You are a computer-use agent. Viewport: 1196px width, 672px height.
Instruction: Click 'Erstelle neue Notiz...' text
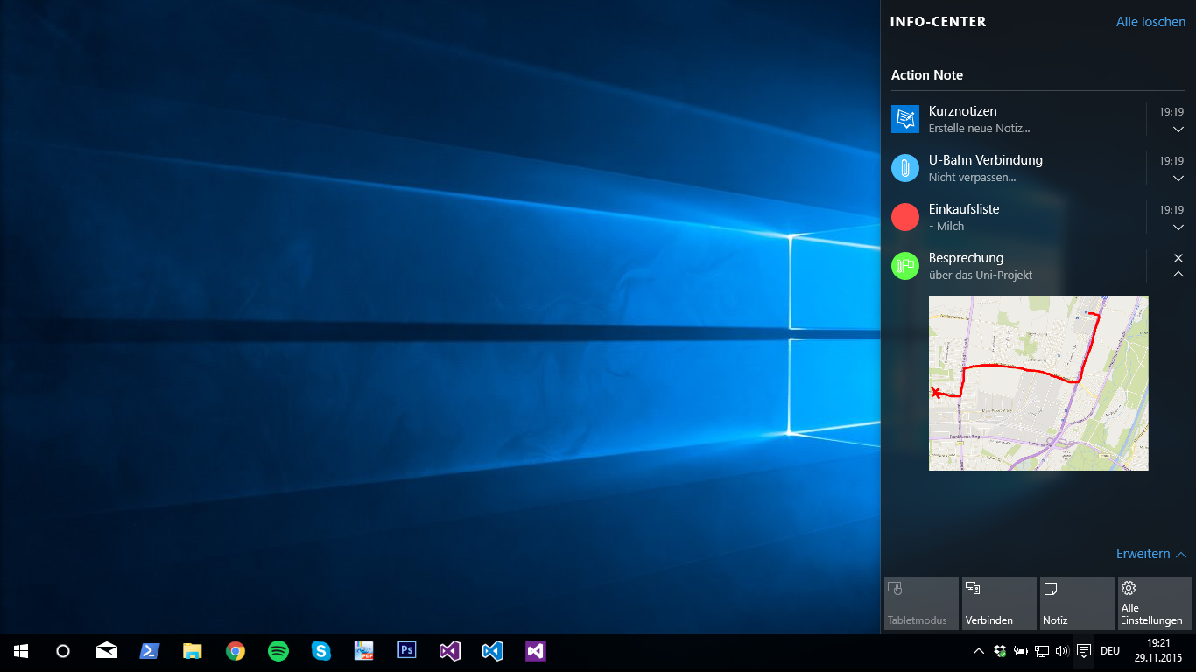(x=979, y=128)
